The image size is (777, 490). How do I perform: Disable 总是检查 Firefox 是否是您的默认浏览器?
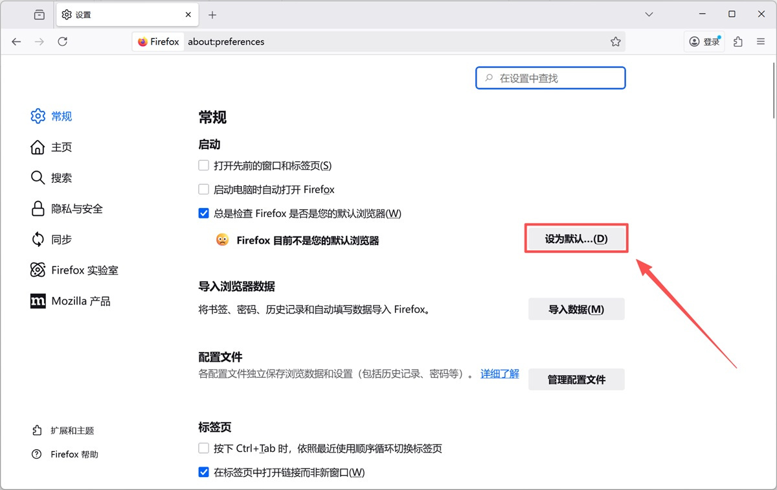[x=203, y=213]
